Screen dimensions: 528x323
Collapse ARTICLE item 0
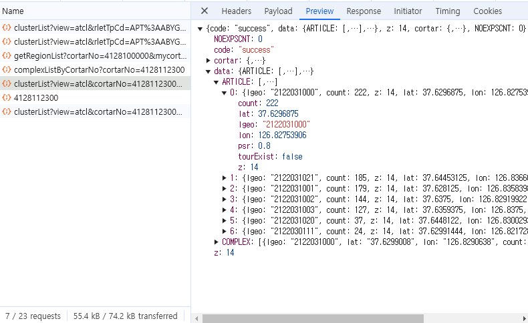(225, 93)
